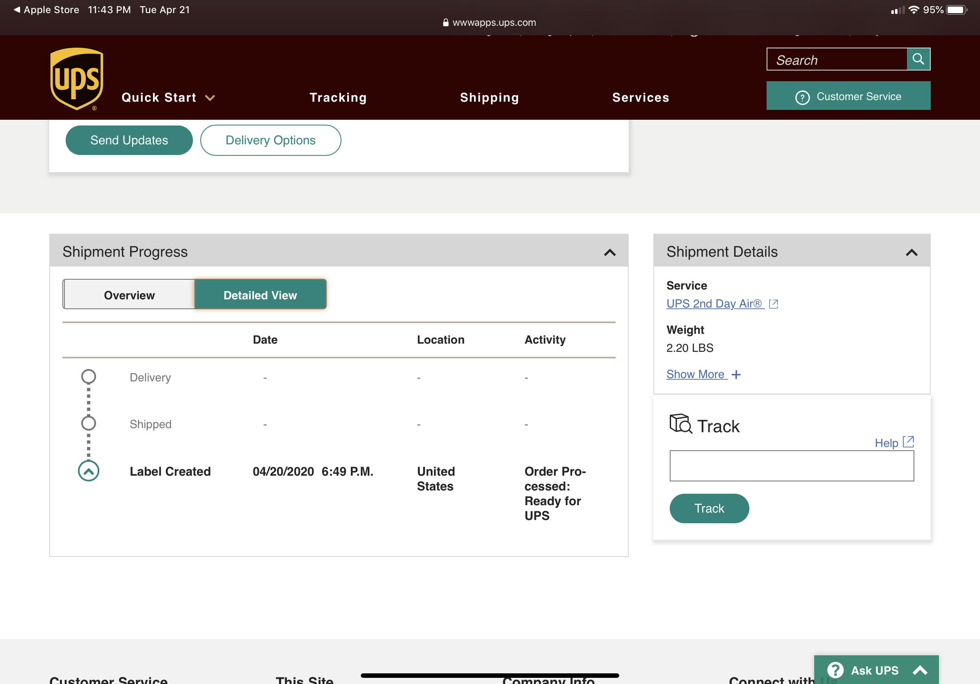The height and width of the screenshot is (684, 980).
Task: Click the UPS shield logo
Action: pyautogui.click(x=77, y=78)
